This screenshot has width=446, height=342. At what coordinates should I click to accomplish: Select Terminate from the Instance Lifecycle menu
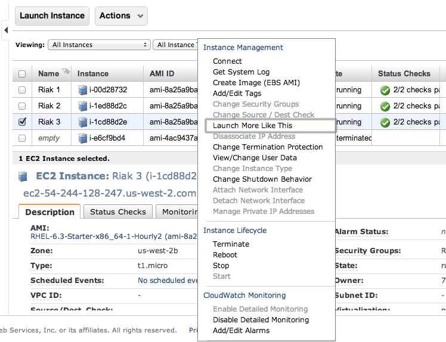click(231, 244)
